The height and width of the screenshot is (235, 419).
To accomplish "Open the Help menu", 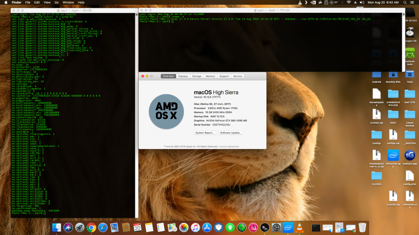I will (x=81, y=3).
